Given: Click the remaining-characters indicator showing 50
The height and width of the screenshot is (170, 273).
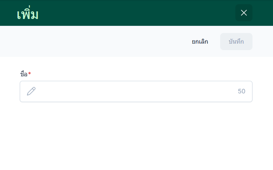Looking at the screenshot, I should [241, 91].
